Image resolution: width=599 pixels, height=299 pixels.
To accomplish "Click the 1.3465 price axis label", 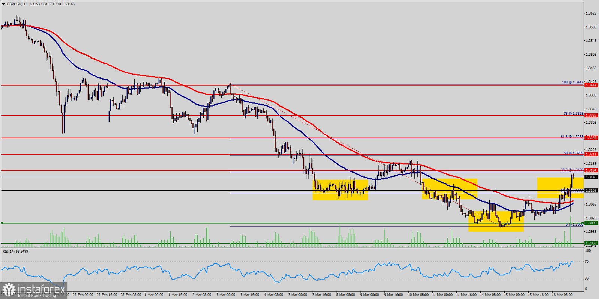I will [591, 68].
